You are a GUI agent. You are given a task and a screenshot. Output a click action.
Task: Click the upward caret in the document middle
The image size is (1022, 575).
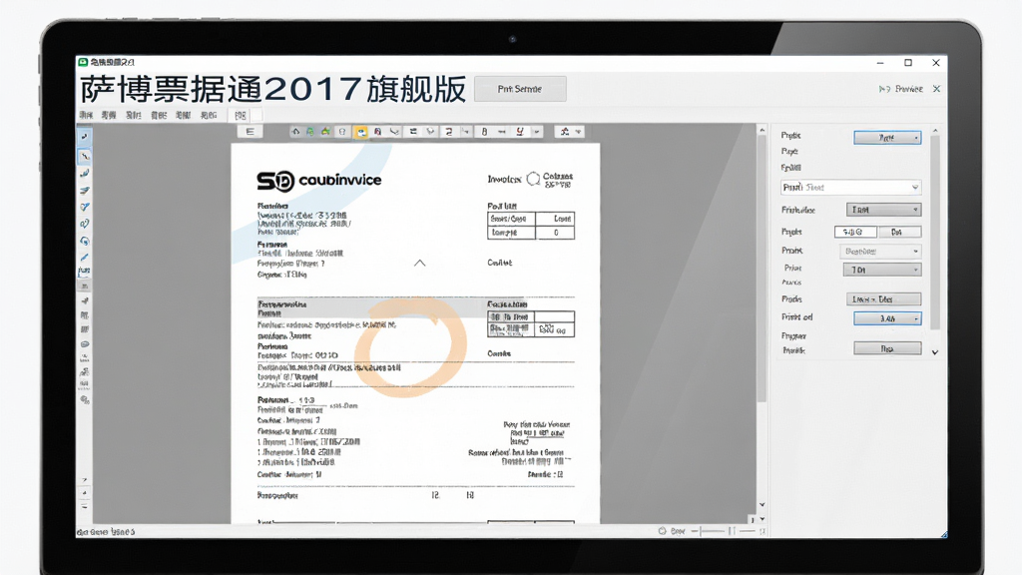420,263
